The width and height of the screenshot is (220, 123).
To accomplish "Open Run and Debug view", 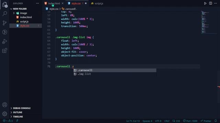I will pyautogui.click(x=4, y=41).
